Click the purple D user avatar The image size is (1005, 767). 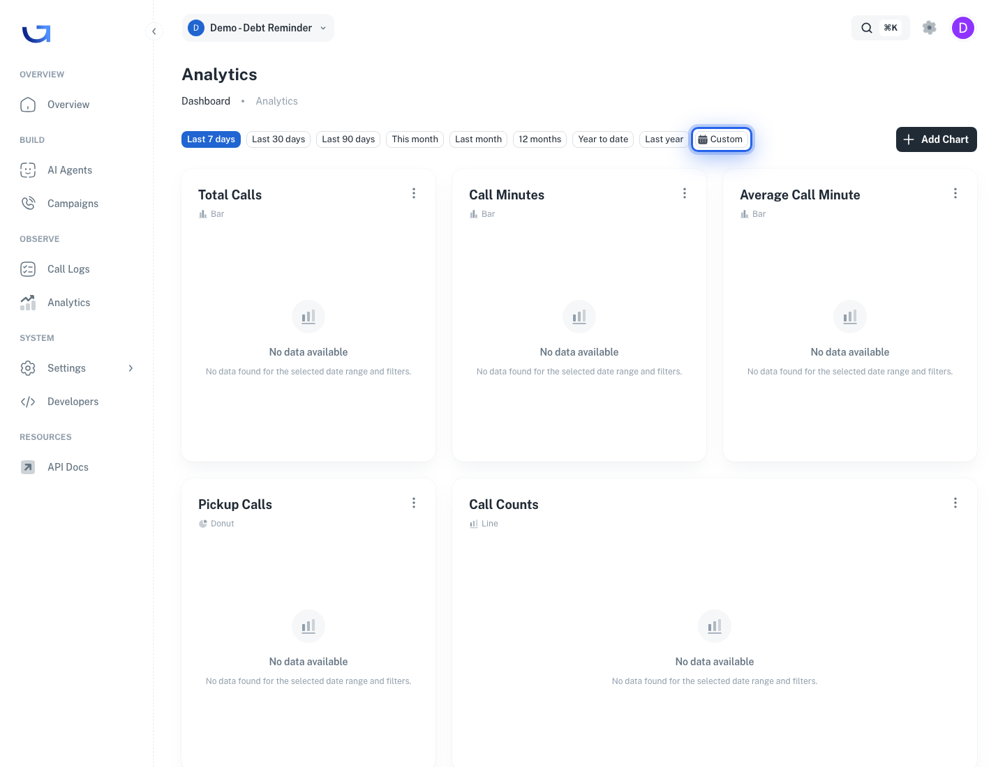963,28
